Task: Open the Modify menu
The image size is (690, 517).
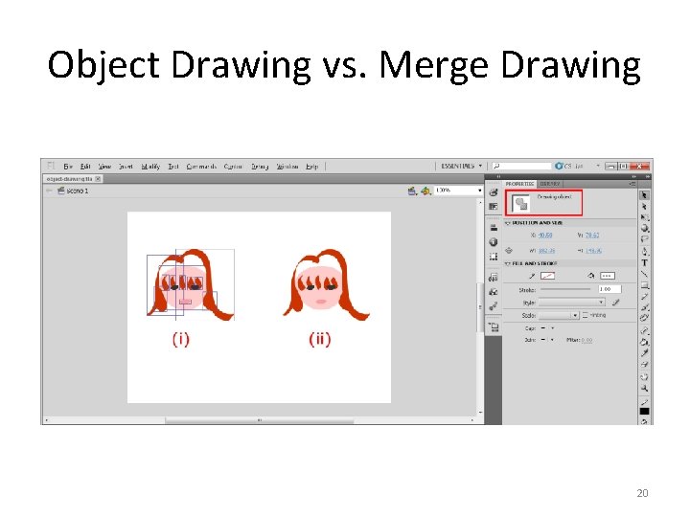Action: 150,167
